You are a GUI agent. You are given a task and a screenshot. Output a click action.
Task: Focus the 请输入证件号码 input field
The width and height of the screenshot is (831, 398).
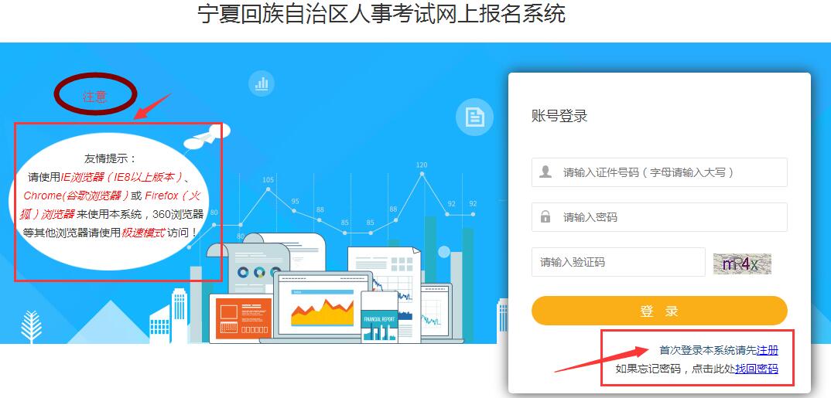[659, 172]
